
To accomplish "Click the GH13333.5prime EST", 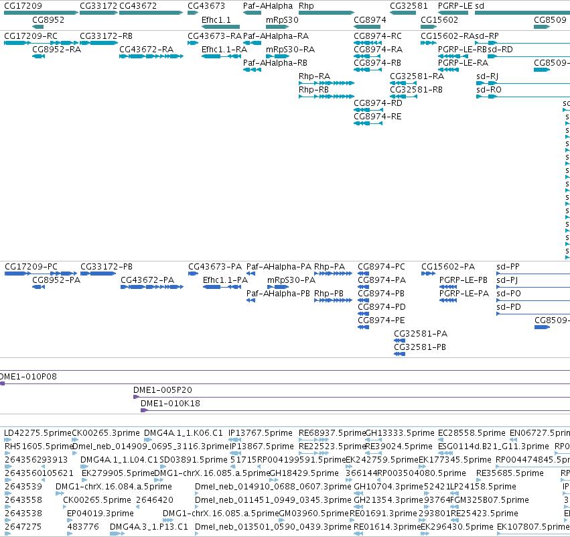I will (373, 440).
